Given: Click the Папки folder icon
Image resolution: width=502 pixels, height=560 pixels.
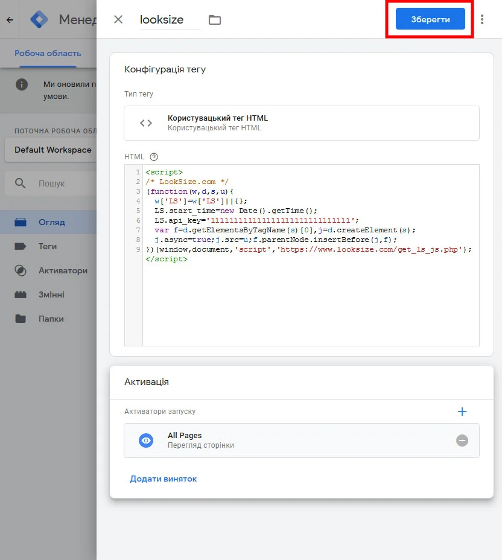Looking at the screenshot, I should coord(21,319).
